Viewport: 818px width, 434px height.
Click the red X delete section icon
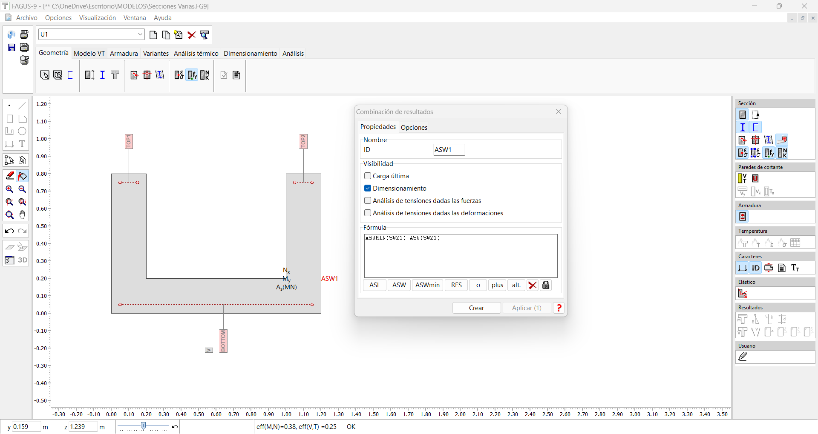pos(192,35)
